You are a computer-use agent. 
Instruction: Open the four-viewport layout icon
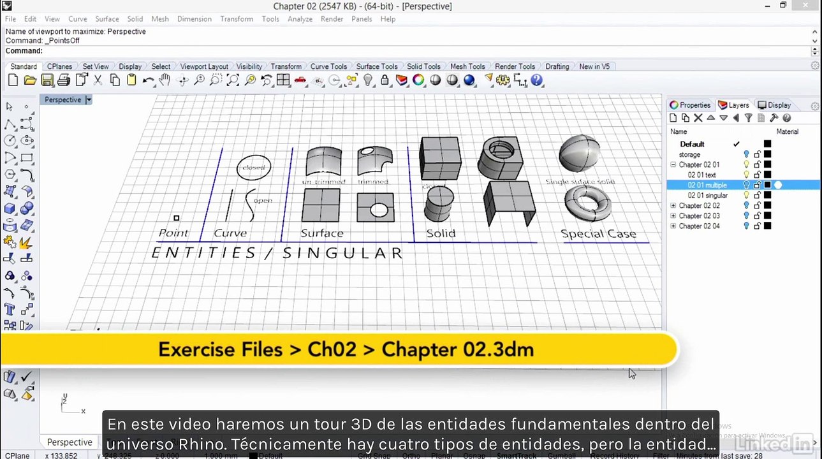pos(283,80)
